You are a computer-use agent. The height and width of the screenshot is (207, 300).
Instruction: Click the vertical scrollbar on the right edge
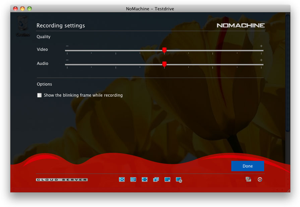pyautogui.click(x=287, y=74)
